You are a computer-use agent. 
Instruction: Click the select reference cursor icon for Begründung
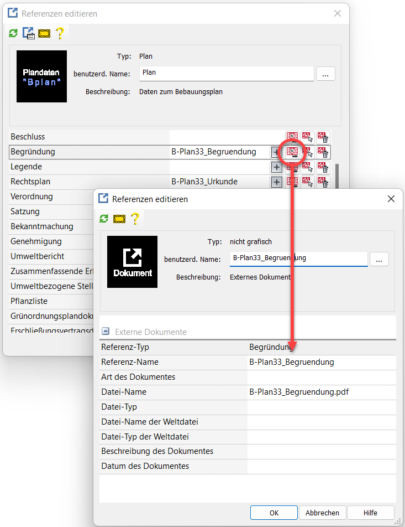click(308, 152)
